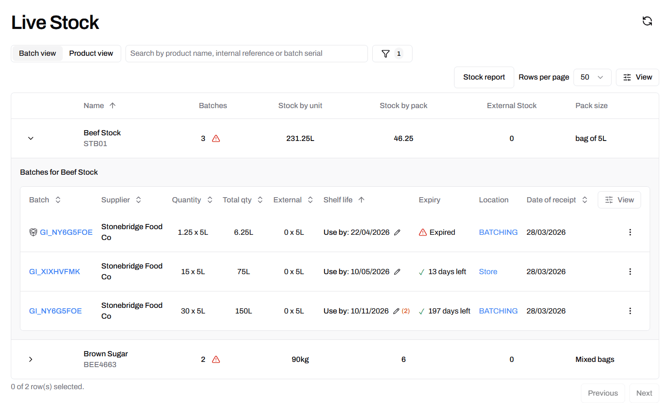Open three-dot menu for Store batch row

pyautogui.click(x=630, y=272)
